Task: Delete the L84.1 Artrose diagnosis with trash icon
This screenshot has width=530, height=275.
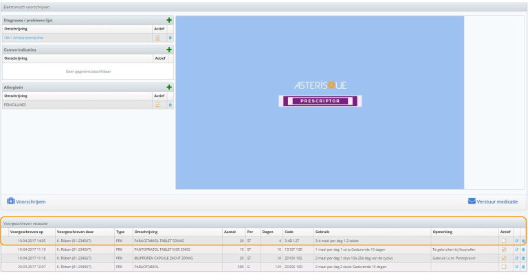Action: click(170, 38)
